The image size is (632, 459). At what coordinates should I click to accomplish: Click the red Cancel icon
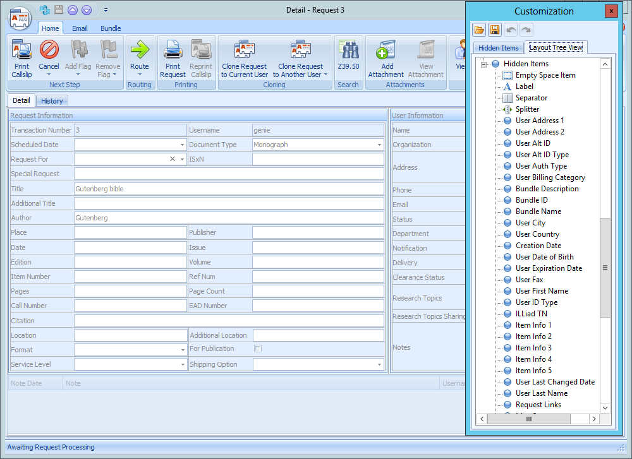pos(49,51)
